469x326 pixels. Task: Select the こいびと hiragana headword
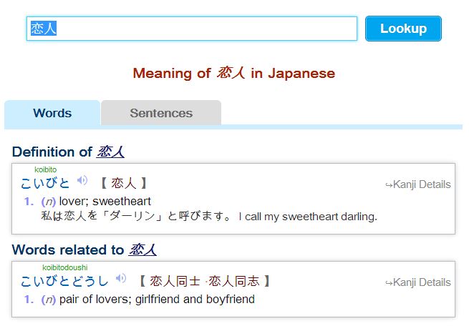tap(46, 183)
